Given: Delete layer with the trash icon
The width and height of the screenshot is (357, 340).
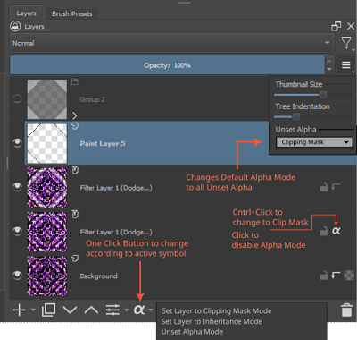Looking at the screenshot, I should [346, 310].
